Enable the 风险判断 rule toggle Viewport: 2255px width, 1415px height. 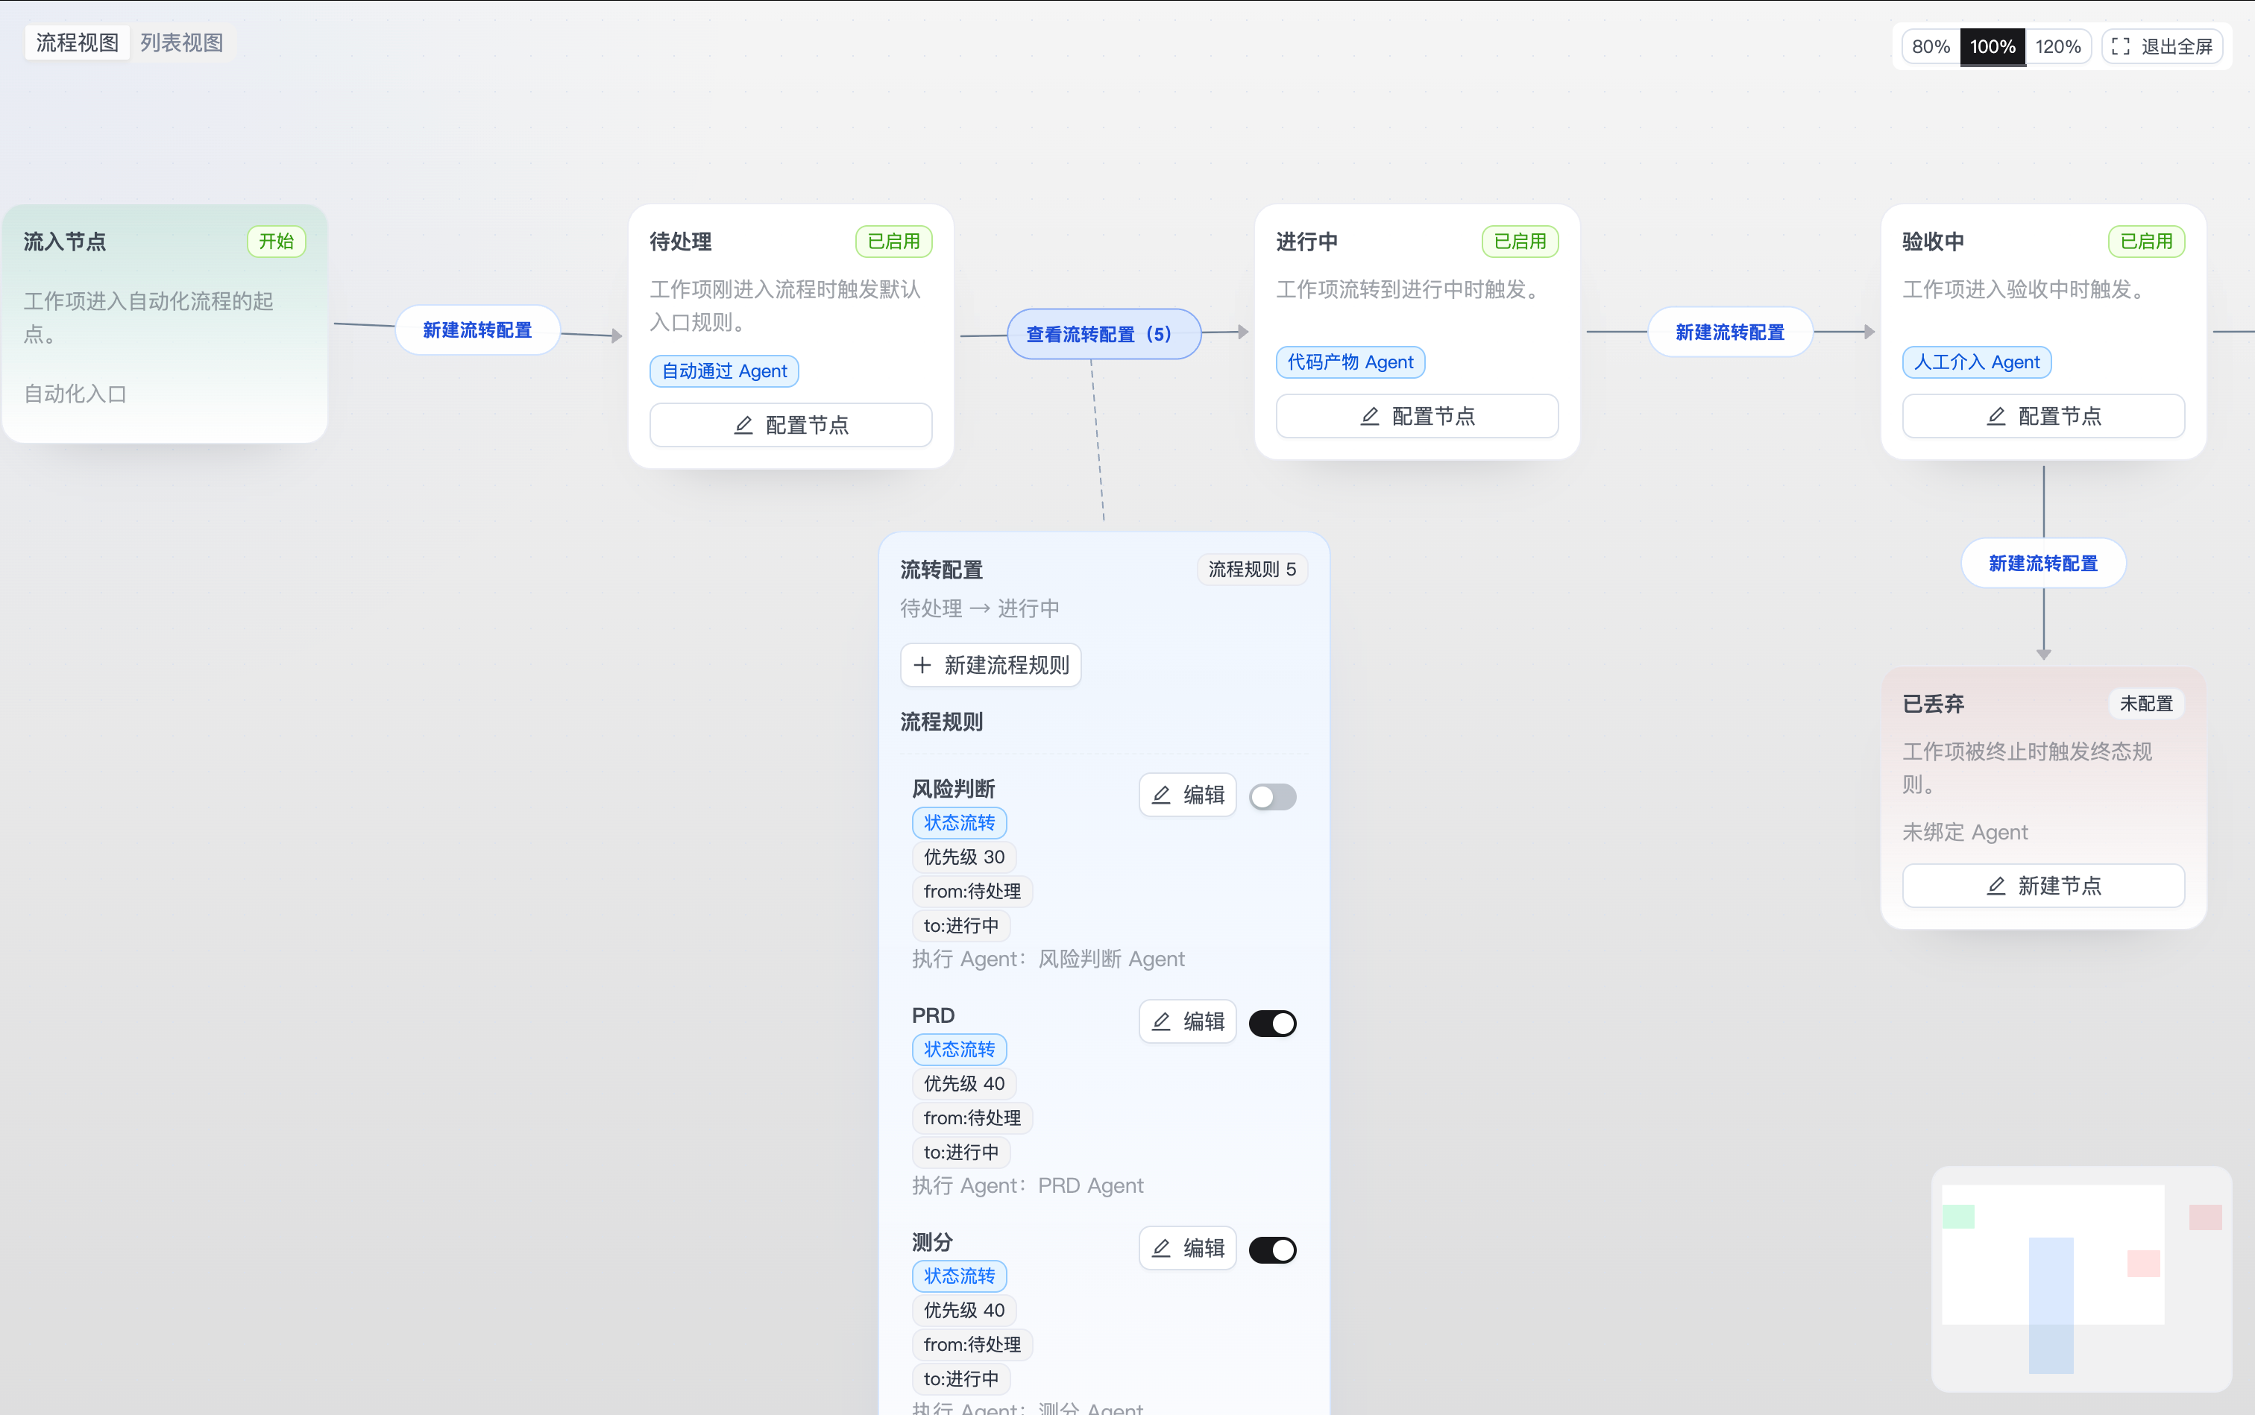1272,796
